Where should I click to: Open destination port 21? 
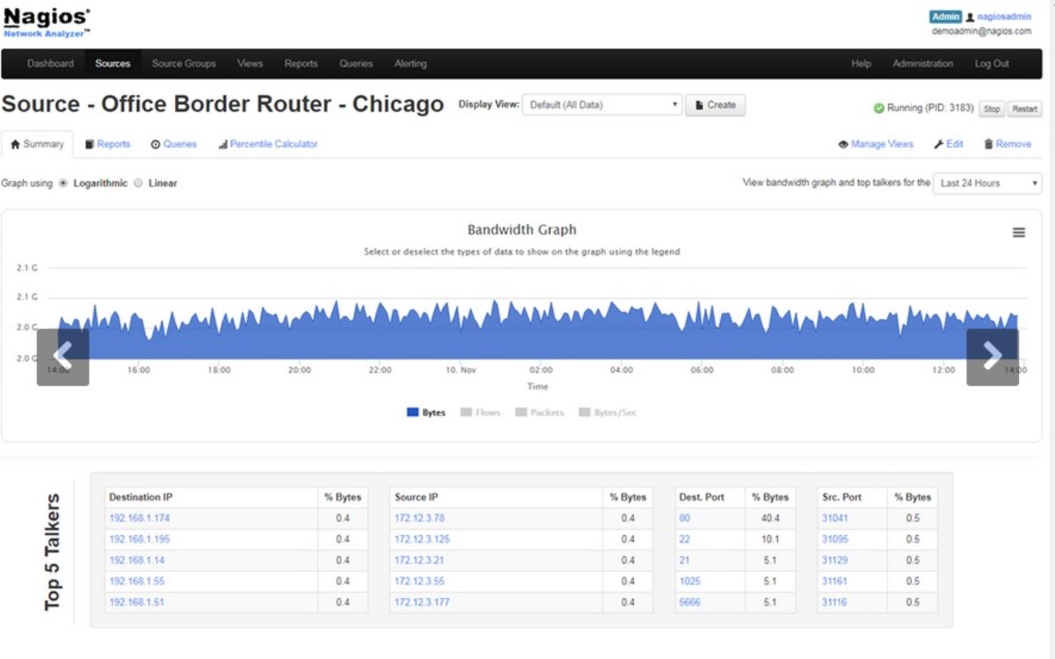685,561
